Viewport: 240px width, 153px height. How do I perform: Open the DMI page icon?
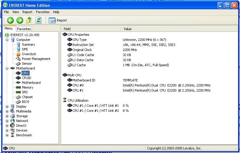coord(18,49)
